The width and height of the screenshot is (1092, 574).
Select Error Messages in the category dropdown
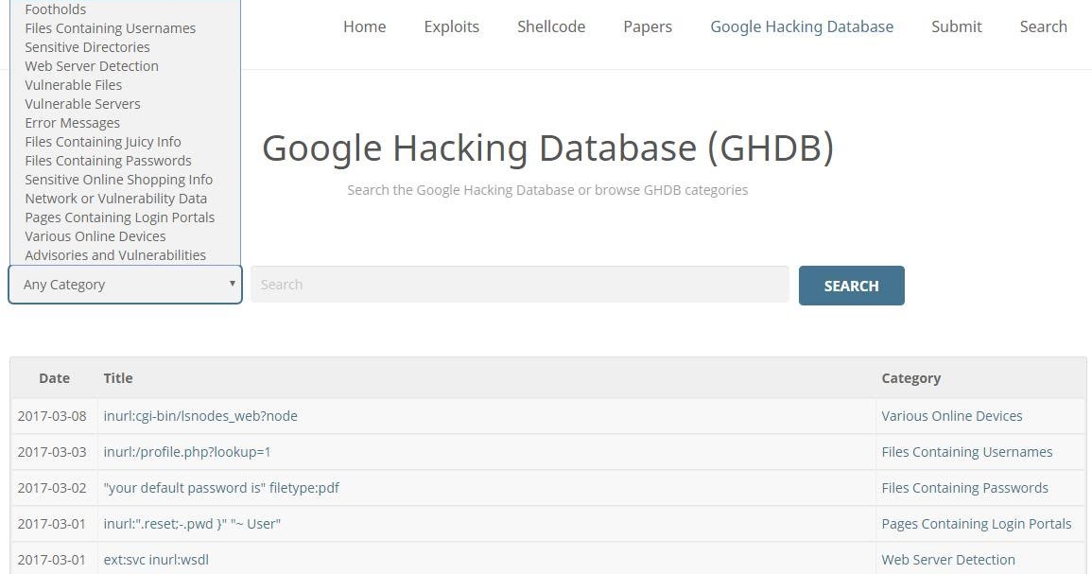(73, 122)
